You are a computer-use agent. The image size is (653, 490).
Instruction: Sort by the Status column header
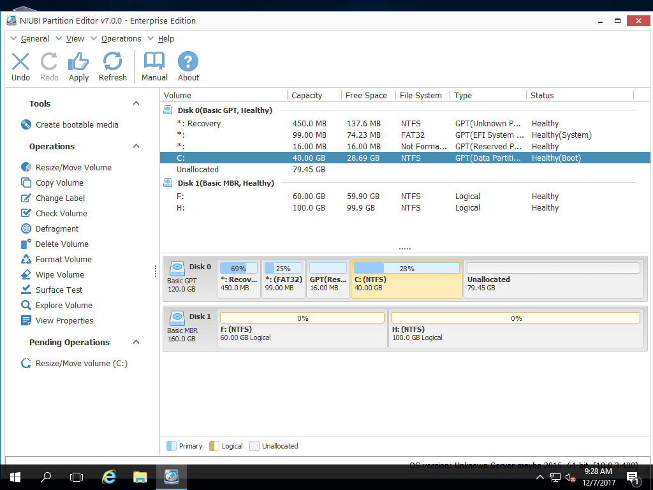pos(580,96)
